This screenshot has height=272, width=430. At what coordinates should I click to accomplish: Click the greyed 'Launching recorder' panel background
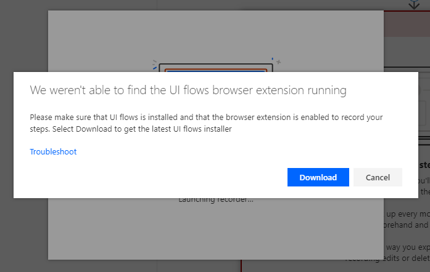tap(216, 230)
